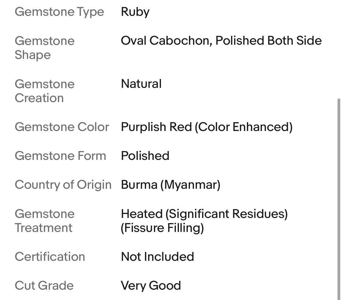Select Purplish Red (Color Enhanced) value
The width and height of the screenshot is (343, 300).
206,127
